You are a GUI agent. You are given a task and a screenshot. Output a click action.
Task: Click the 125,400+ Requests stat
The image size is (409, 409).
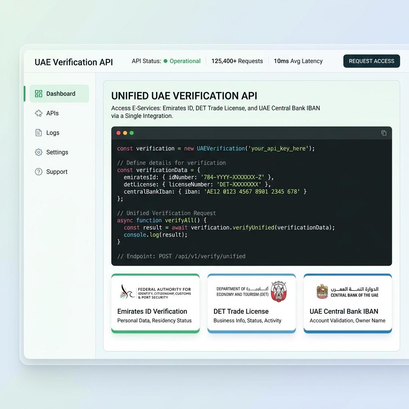pos(237,61)
